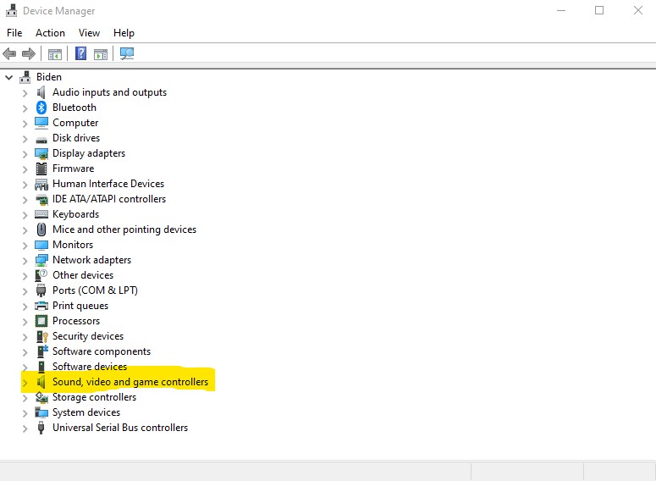Collapse the Biden root computer node
Image resolution: width=656 pixels, height=481 pixels.
9,77
